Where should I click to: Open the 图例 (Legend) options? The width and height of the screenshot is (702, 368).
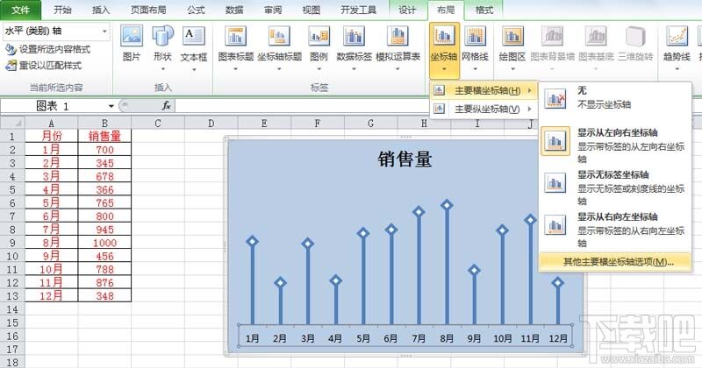click(x=319, y=47)
